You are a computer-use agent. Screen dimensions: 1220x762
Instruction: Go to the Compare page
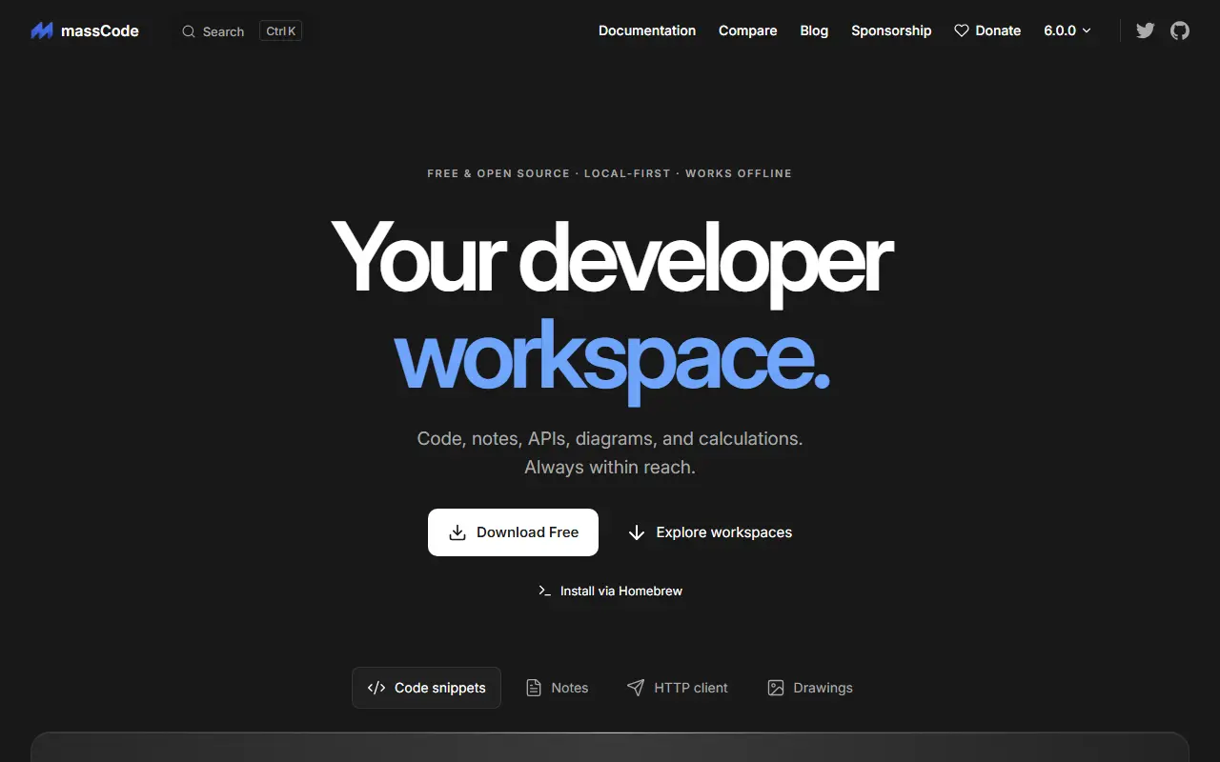click(747, 30)
